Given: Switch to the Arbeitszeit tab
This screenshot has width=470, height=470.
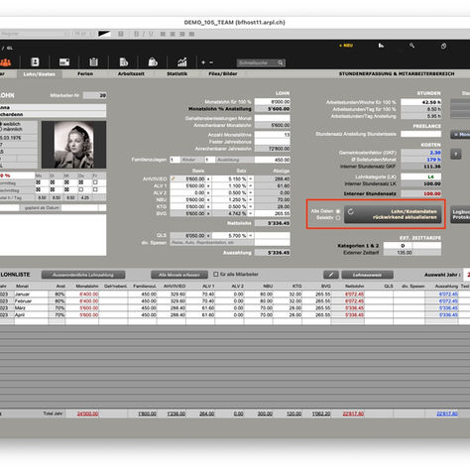Looking at the screenshot, I should pos(131,73).
